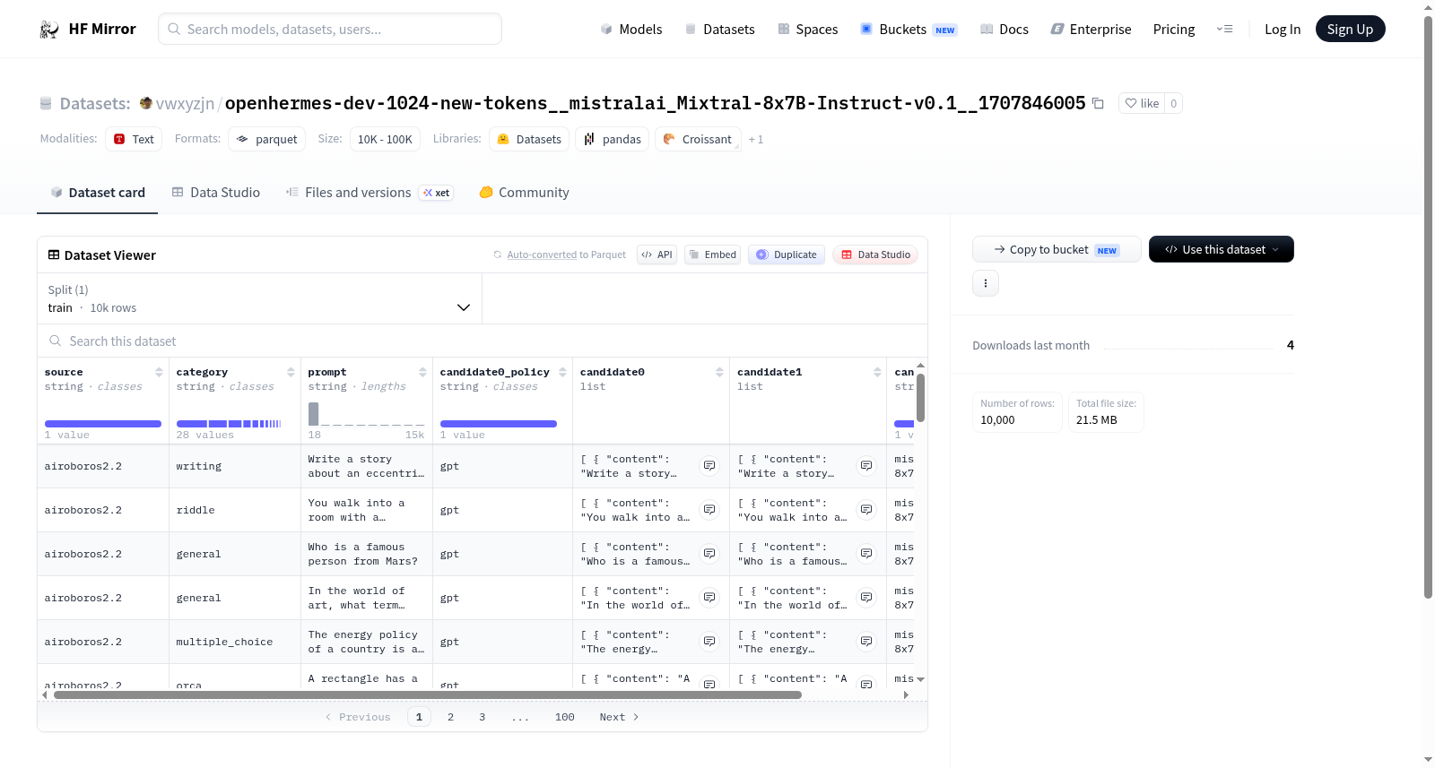
Task: Sort by the candidate0 column
Action: (x=719, y=372)
